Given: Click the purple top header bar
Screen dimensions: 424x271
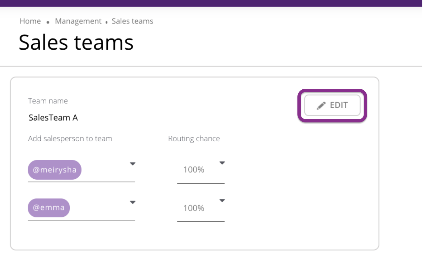Looking at the screenshot, I should 212,3.
